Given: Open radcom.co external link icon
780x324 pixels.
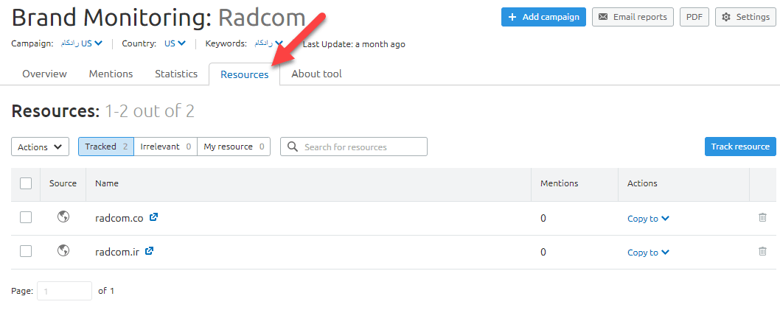Looking at the screenshot, I should click(153, 217).
